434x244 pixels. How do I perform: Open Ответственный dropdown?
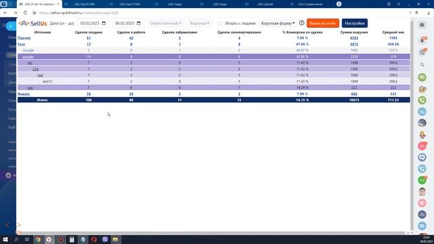click(165, 23)
